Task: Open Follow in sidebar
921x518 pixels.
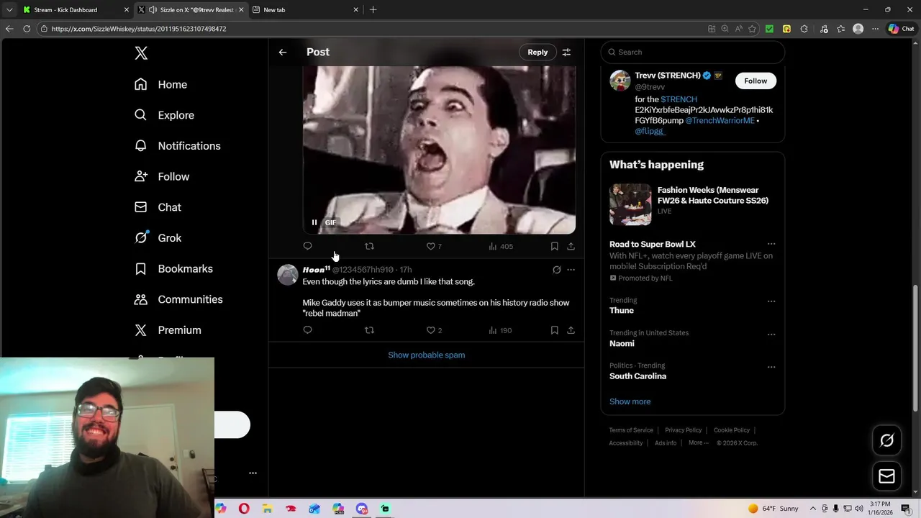Action: [162, 176]
